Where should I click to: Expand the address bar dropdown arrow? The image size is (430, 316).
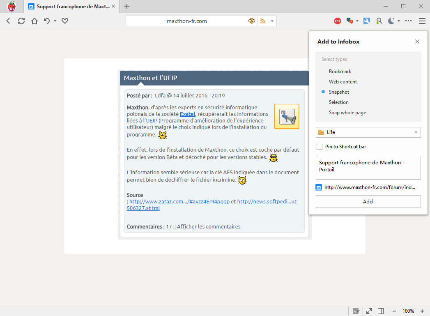pyautogui.click(x=272, y=21)
